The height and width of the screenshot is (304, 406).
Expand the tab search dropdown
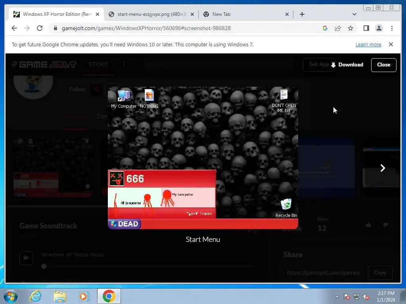coord(354,14)
